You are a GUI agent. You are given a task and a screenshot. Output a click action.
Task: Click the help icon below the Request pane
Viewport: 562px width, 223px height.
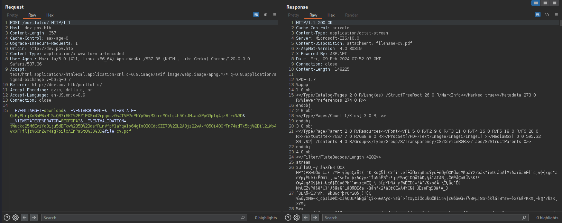7,217
